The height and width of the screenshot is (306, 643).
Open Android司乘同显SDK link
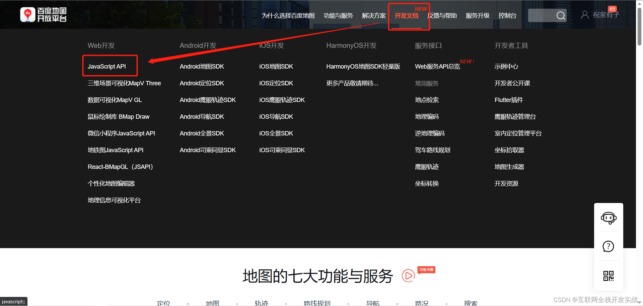208,150
